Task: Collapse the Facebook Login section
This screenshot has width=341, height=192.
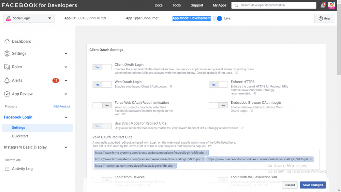Action: point(66,117)
